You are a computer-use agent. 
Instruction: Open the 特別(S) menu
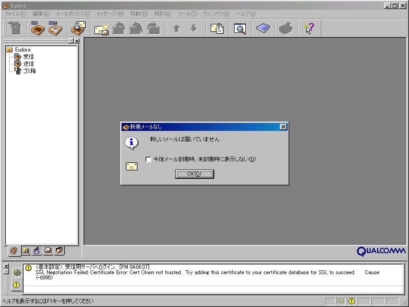pos(162,14)
